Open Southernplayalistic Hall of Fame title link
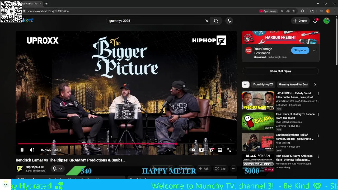 pyautogui.click(x=295, y=137)
